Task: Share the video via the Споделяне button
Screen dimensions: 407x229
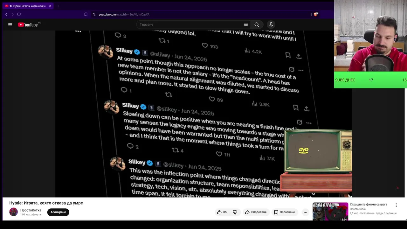Action: pyautogui.click(x=256, y=212)
